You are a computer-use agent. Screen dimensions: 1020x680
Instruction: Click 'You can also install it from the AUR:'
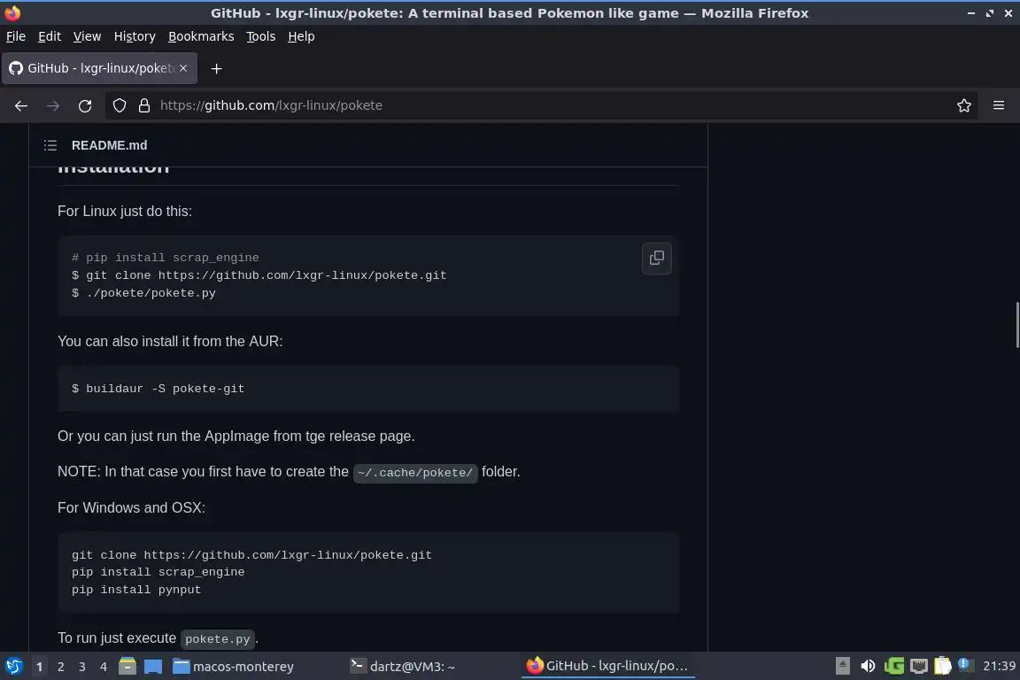(170, 341)
